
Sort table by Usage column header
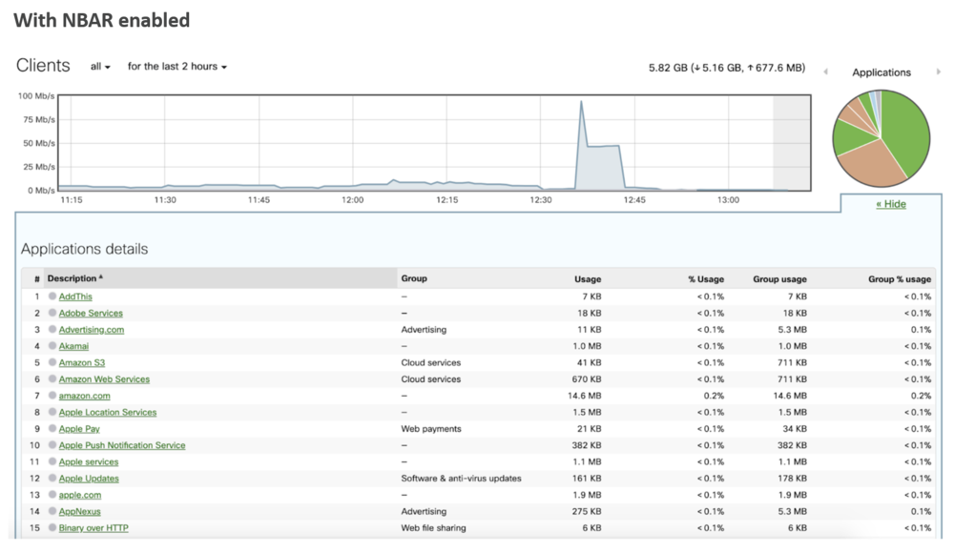[x=588, y=279]
